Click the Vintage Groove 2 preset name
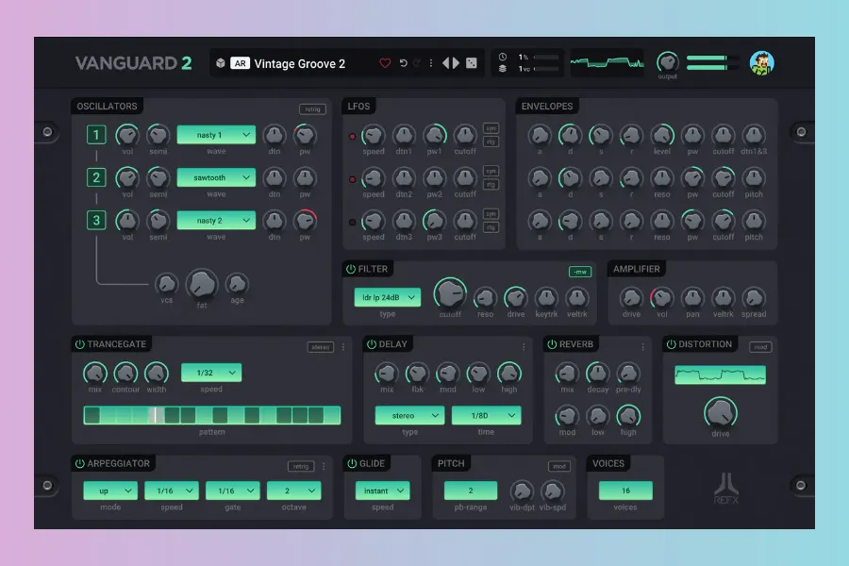Viewport: 849px width, 566px height. tap(300, 64)
